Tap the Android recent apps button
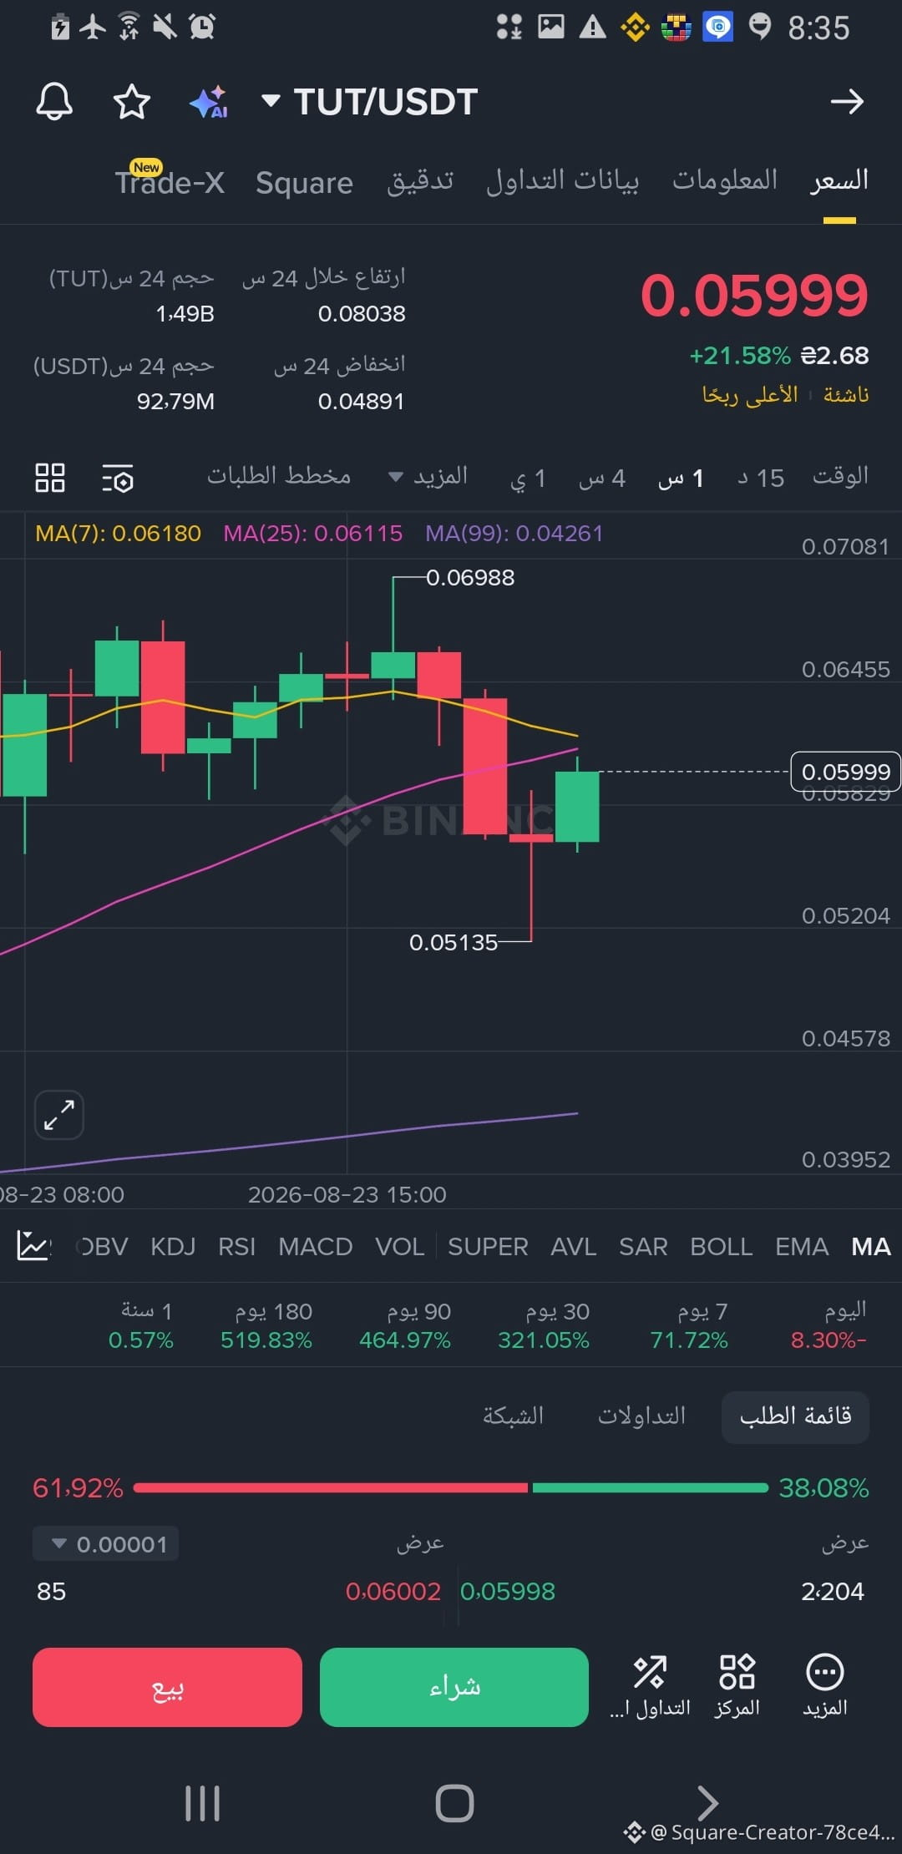Screen dimensions: 902x1854 (x=202, y=1803)
